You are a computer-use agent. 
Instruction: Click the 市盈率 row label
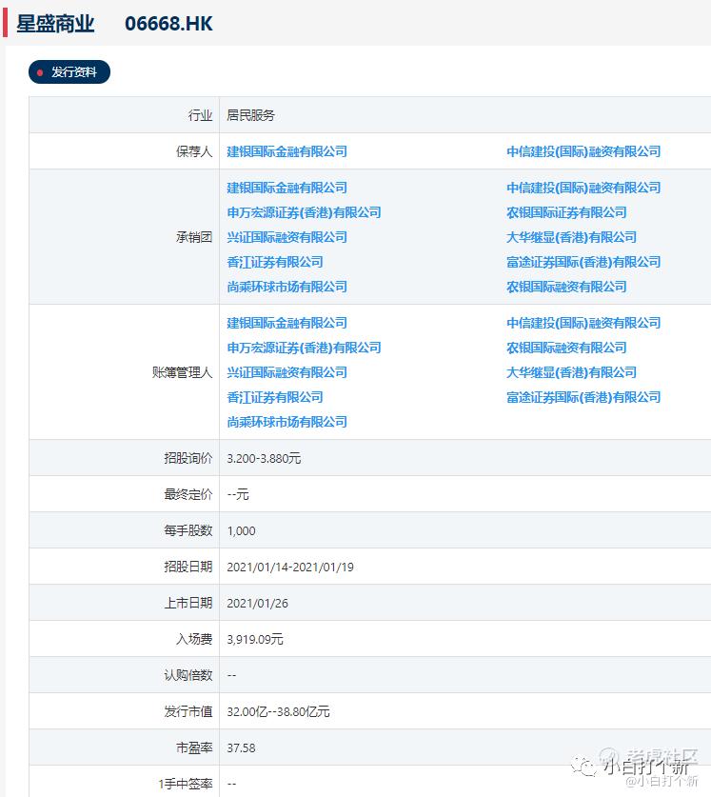point(194,747)
